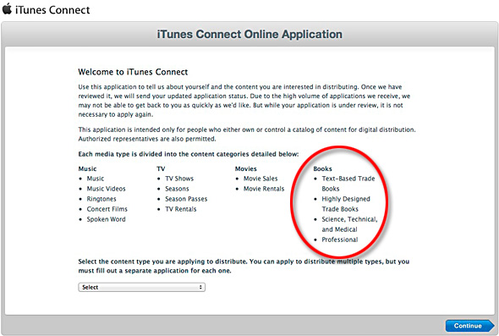Screen dimensions: 499x336
Task: Click the Text-Based Trade Books item
Action: (348, 184)
